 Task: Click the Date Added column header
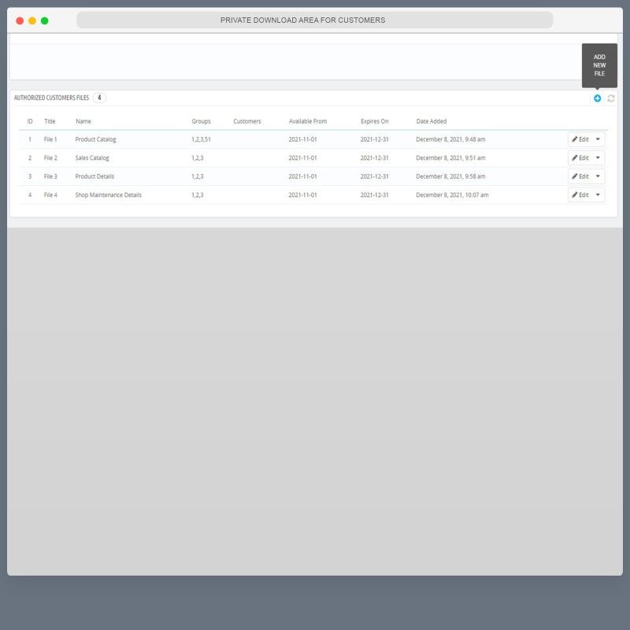[431, 121]
